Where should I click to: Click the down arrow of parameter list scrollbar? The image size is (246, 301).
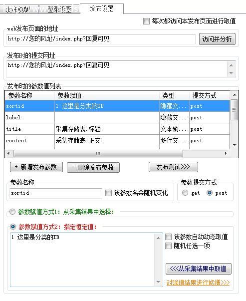pos(235,145)
